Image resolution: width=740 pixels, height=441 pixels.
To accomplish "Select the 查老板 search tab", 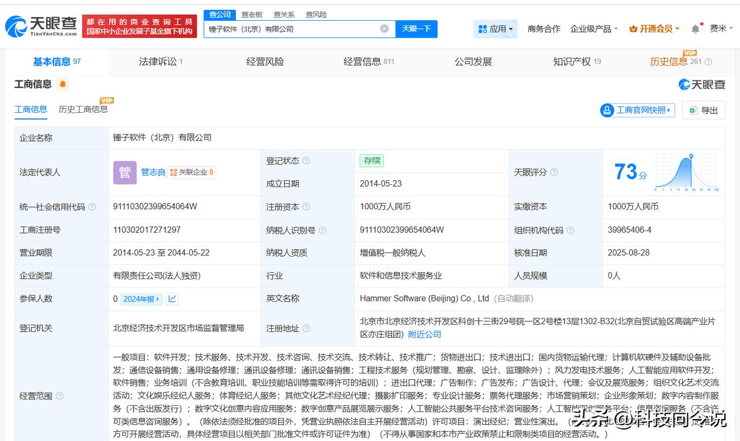I will 252,14.
